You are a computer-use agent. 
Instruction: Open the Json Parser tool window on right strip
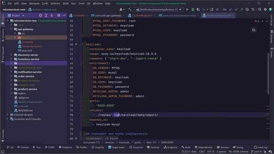click(x=271, y=20)
